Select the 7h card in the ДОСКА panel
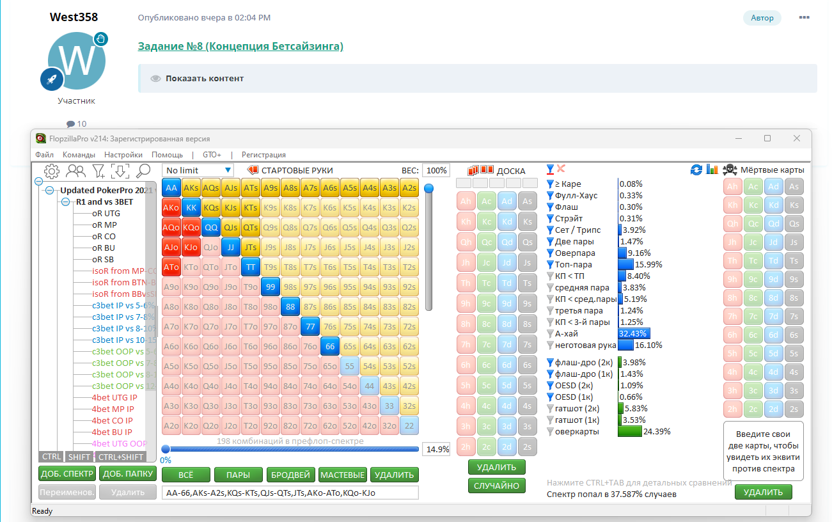Viewport: 832px width, 522px height. (466, 344)
